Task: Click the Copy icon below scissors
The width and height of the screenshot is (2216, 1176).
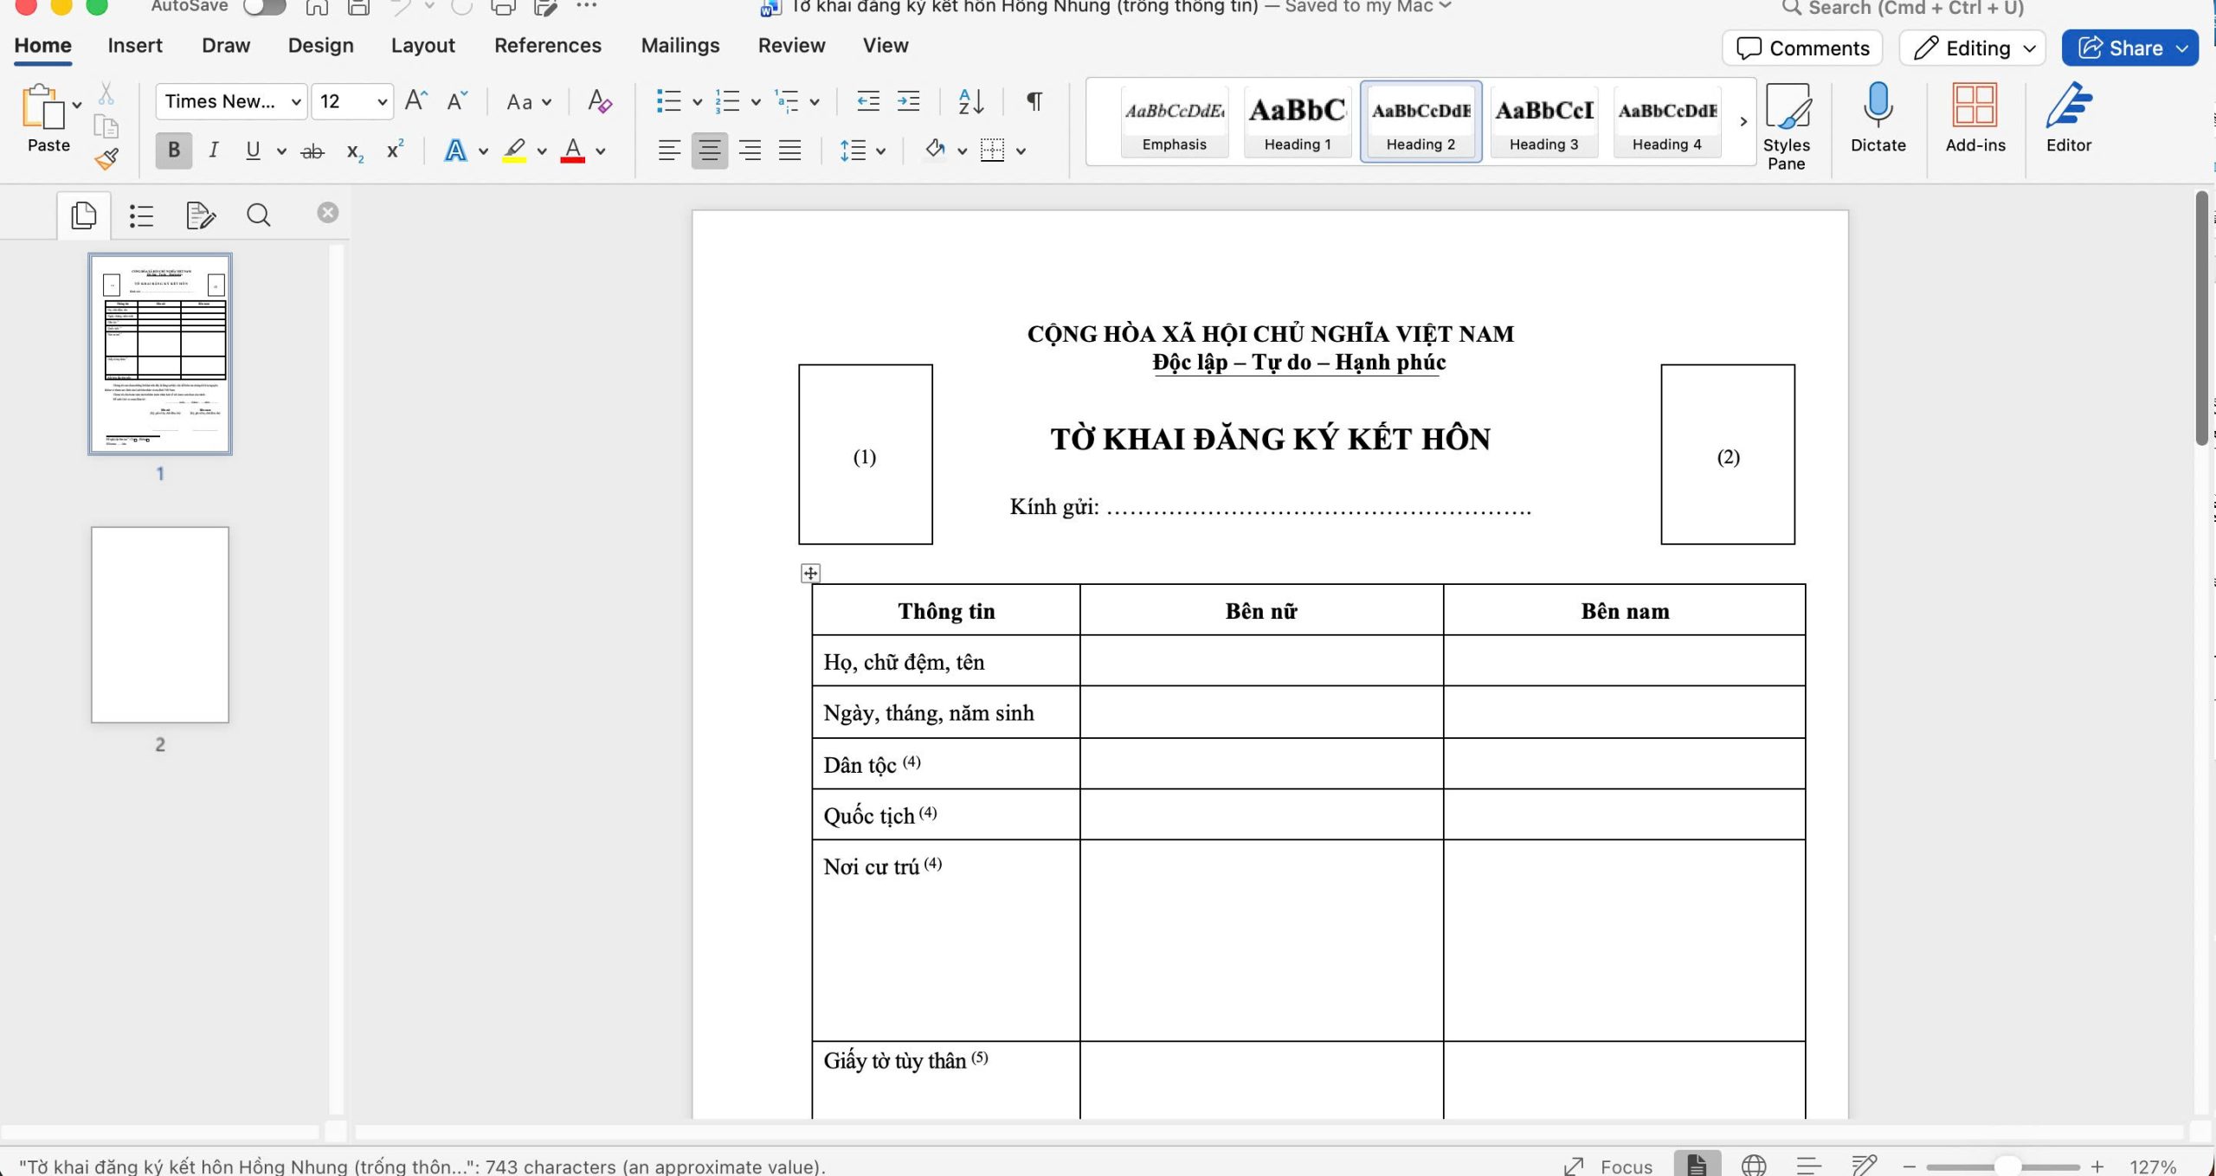Action: 106,126
